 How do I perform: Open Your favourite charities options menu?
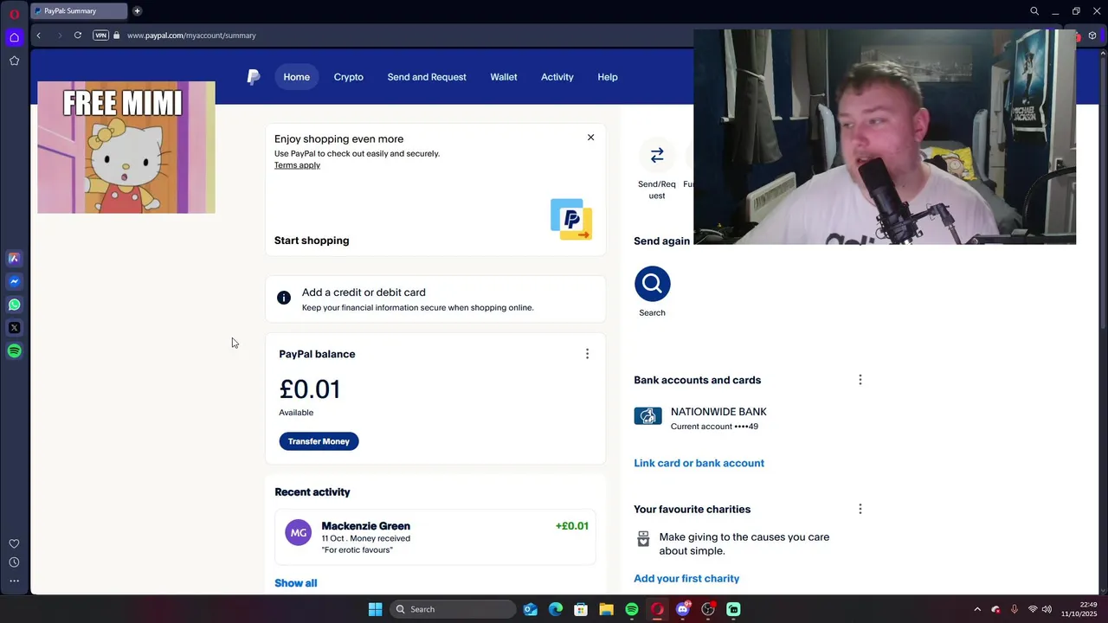(860, 509)
